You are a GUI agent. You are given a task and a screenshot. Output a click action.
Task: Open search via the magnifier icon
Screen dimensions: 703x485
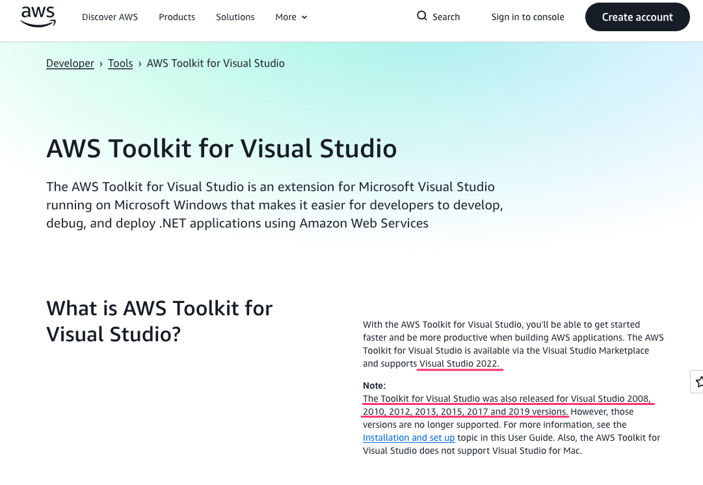(x=422, y=16)
